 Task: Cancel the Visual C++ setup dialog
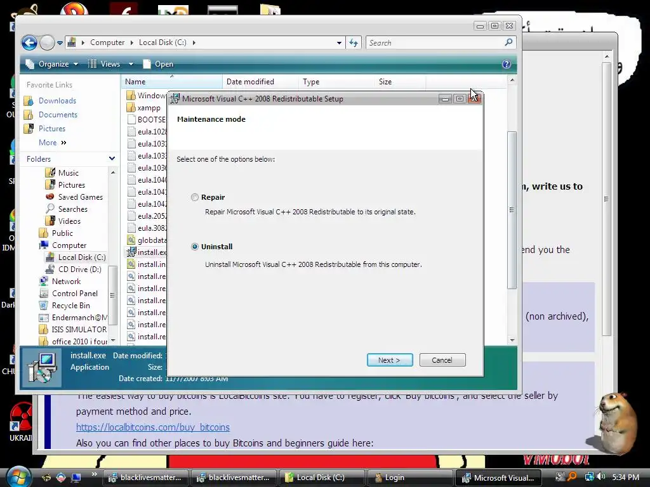tap(442, 360)
